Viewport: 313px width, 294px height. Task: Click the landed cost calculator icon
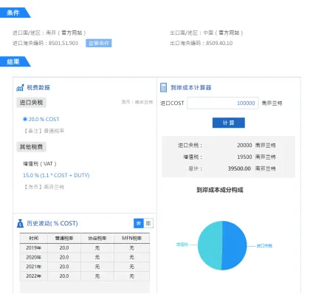click(x=163, y=87)
